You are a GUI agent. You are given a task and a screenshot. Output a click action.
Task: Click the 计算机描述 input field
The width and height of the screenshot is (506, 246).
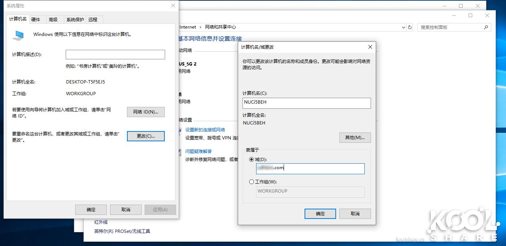click(115, 54)
